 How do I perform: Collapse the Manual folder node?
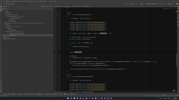pos(6,28)
